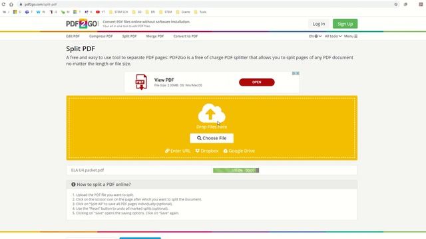Image resolution: width=426 pixels, height=239 pixels.
Task: Open the Grants bookmark folder
Action: [183, 12]
